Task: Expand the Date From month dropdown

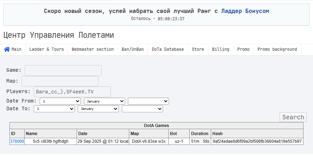Action: [x=104, y=101]
